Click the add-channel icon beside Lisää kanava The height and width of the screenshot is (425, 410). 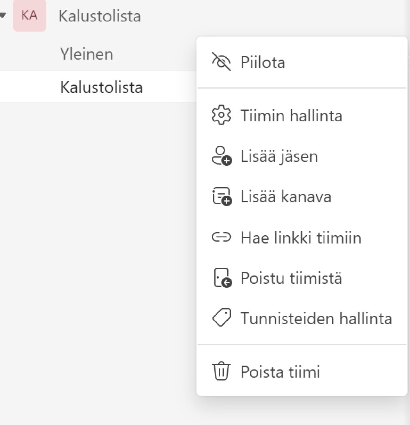tap(222, 196)
